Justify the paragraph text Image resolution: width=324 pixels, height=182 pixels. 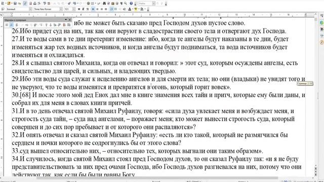[106, 9]
